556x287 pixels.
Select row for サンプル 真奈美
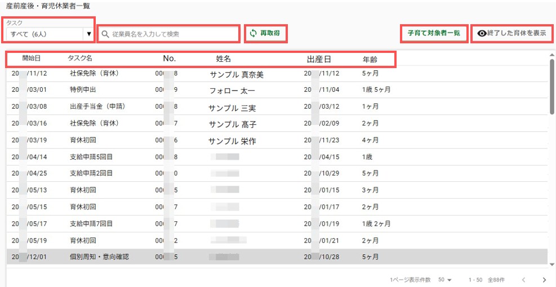[277, 74]
